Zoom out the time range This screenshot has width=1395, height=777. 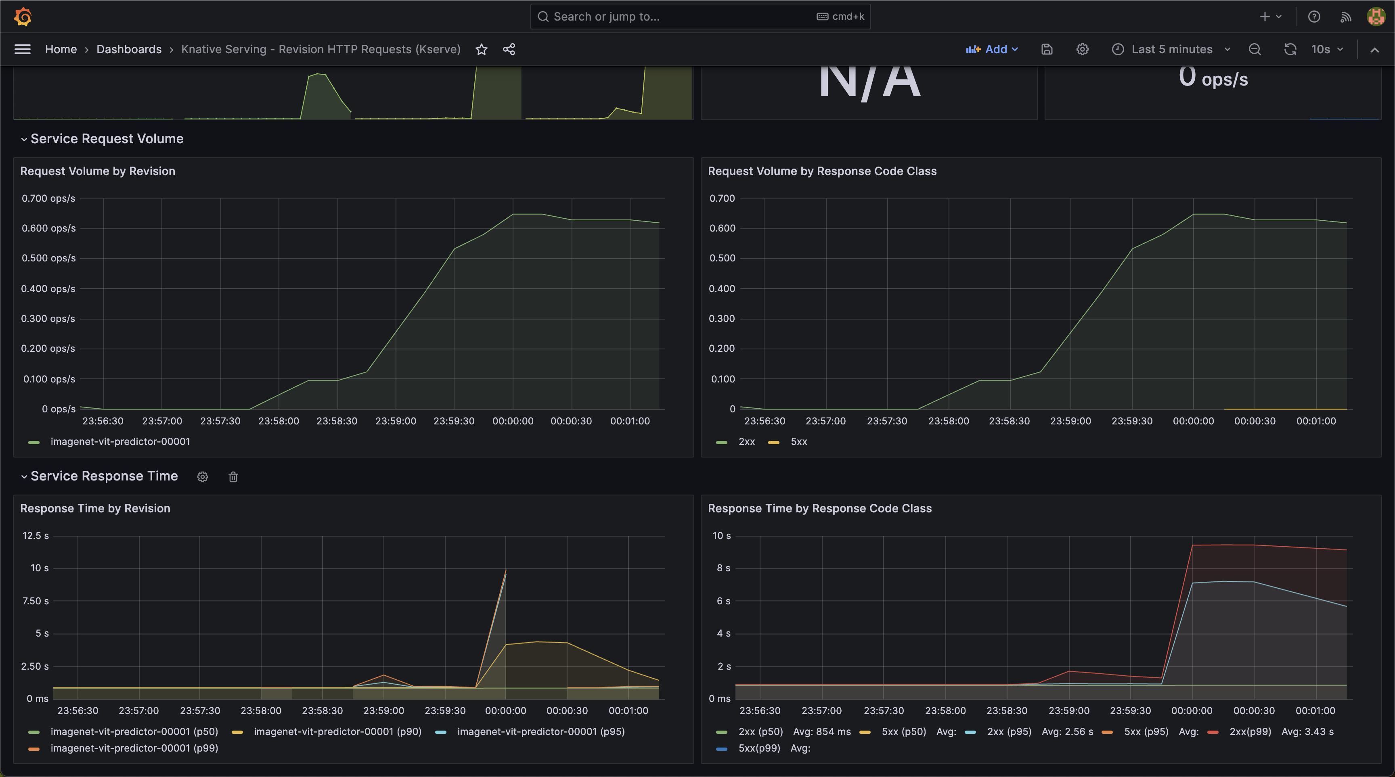pos(1255,49)
